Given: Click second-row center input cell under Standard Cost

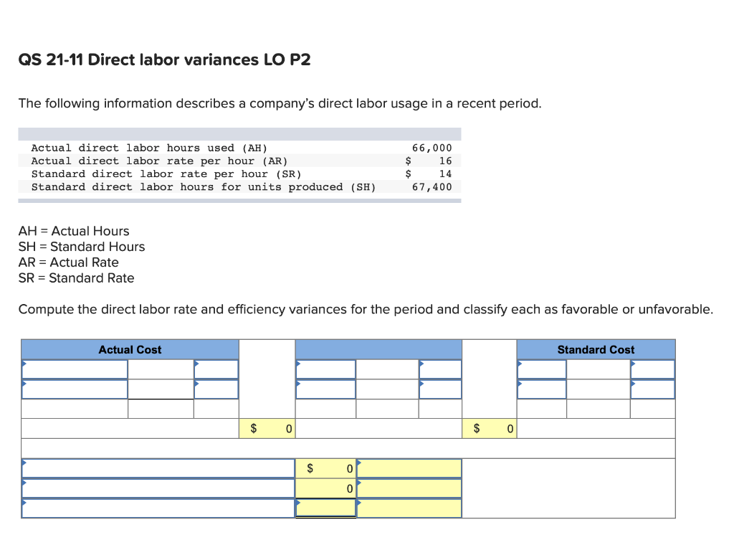Looking at the screenshot, I should coord(599,389).
